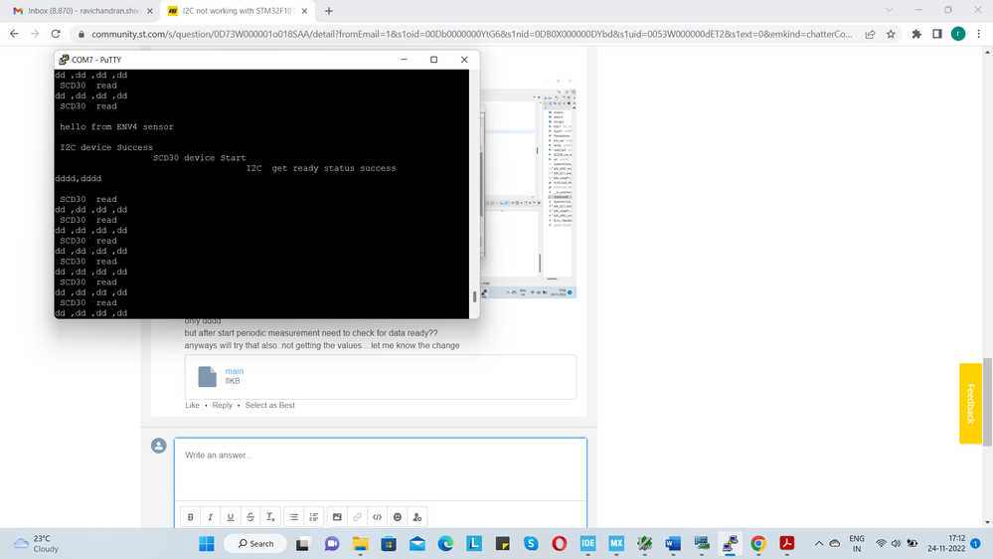Open Skype from the taskbar
This screenshot has height=559, width=993.
(531, 544)
